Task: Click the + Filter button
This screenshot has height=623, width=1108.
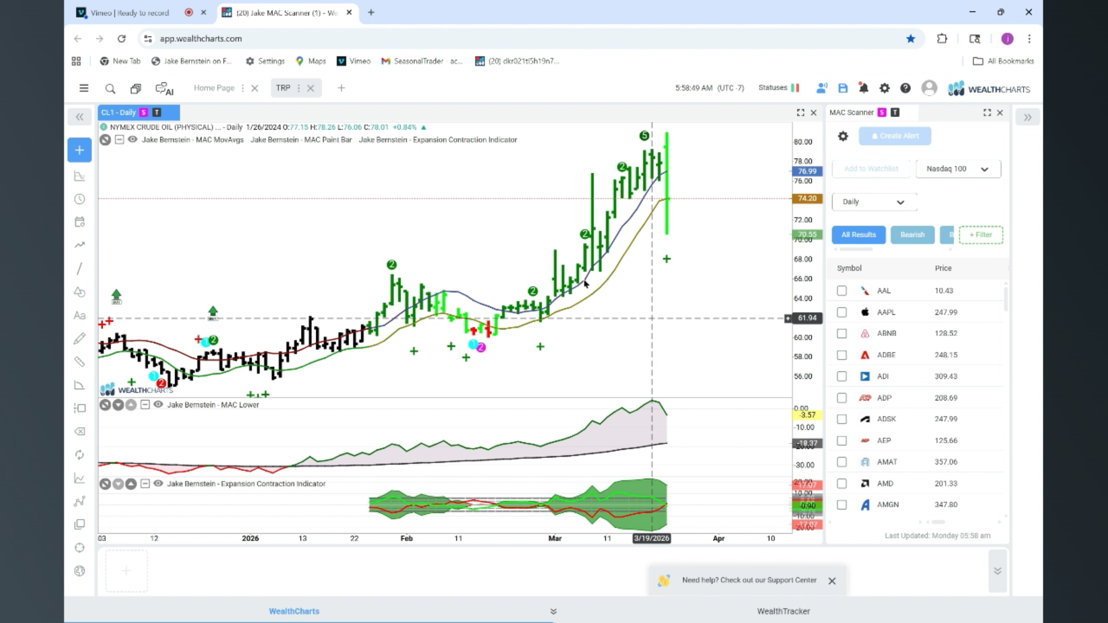Action: (x=980, y=235)
